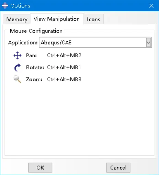
Task: Close the Options dialog window
Action: pos(151,6)
